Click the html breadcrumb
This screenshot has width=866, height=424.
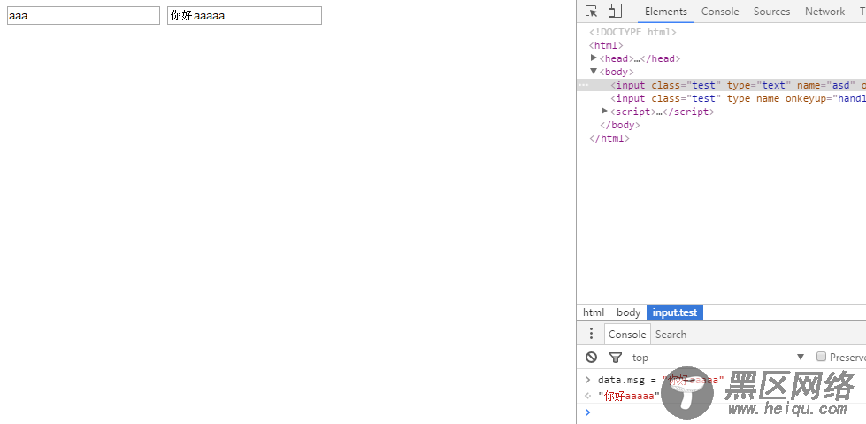(x=594, y=312)
